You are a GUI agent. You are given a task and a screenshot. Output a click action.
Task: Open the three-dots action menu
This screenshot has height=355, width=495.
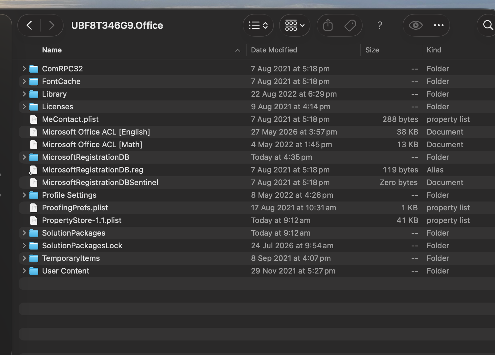[439, 25]
